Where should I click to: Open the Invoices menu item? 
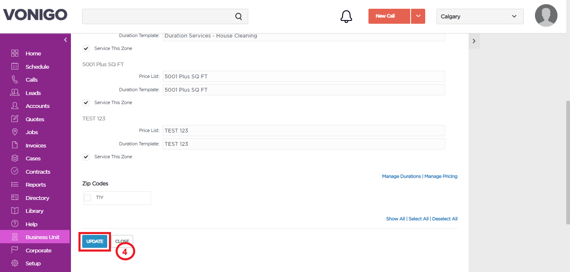(x=35, y=145)
